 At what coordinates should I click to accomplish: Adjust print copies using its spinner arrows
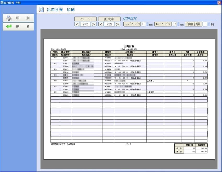[x=209, y=24]
